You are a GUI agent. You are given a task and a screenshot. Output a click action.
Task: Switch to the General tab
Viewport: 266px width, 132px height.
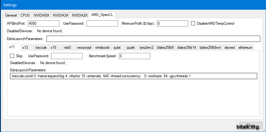point(11,15)
